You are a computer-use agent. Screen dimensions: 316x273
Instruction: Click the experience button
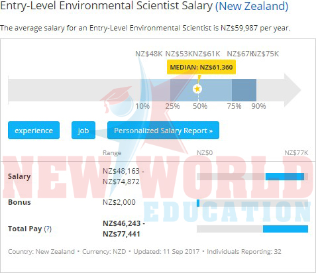(x=34, y=131)
